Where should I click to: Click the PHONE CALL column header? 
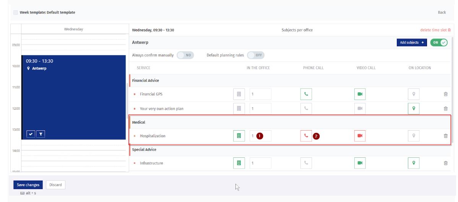point(313,68)
